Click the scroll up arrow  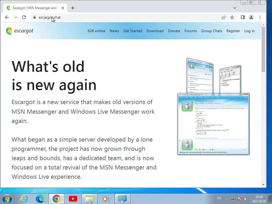pos(263,25)
